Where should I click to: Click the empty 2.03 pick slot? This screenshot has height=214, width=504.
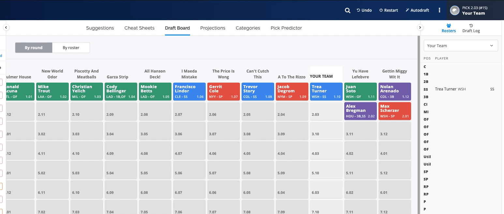pyautogui.click(x=326, y=111)
